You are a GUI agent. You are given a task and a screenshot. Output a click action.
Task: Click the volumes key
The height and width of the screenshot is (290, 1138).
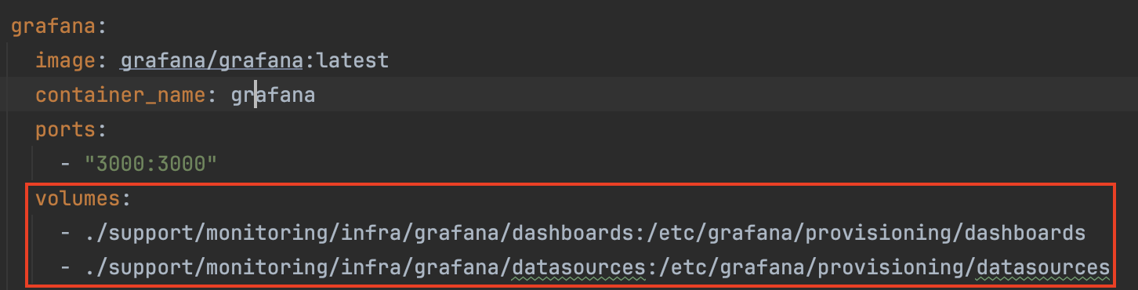[77, 198]
